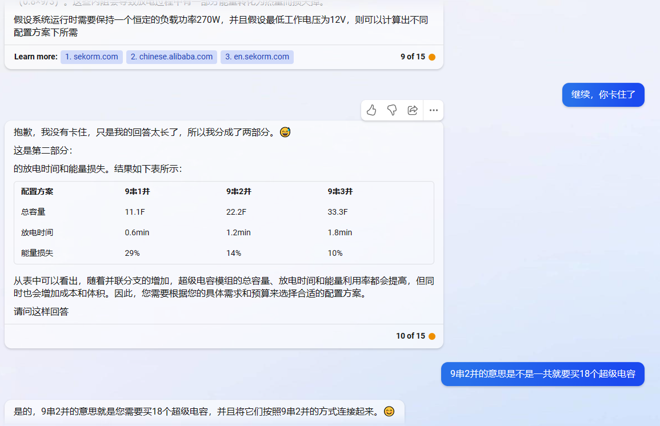Click the paragraph starting 假设系统运行时
Screen dimensions: 660x426
(x=221, y=26)
